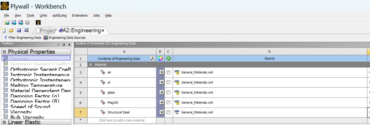The width and height of the screenshot is (370, 125).
Task: Select Damping Factor (α) property name in toolbox
Action: click(35, 96)
